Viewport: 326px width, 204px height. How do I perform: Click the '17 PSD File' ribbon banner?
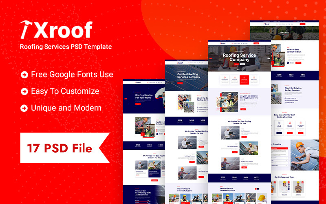click(x=65, y=148)
